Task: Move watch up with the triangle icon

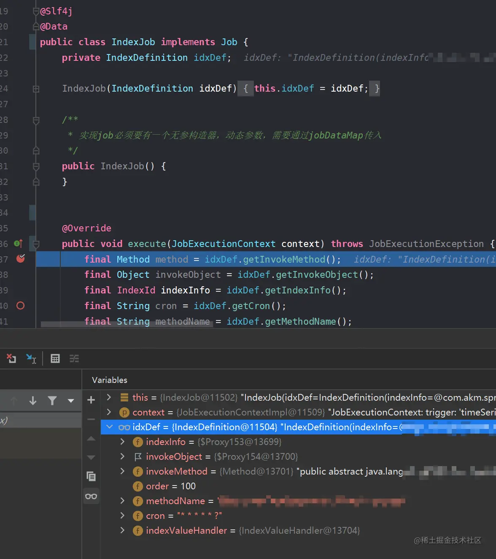Action: coord(91,439)
